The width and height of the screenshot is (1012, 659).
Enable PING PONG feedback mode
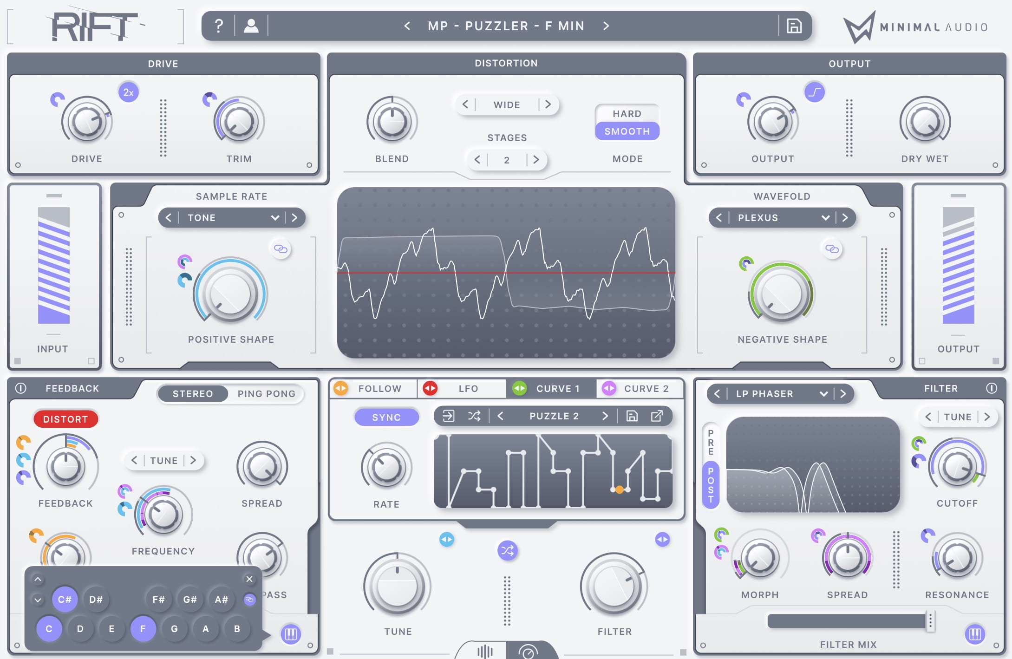tap(267, 394)
